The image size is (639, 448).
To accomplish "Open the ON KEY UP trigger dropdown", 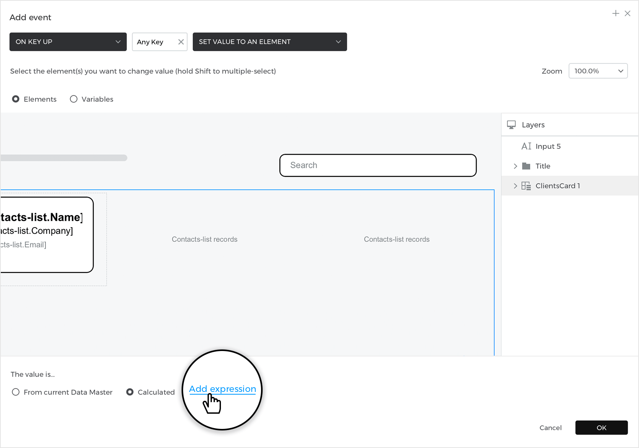I will (x=68, y=42).
